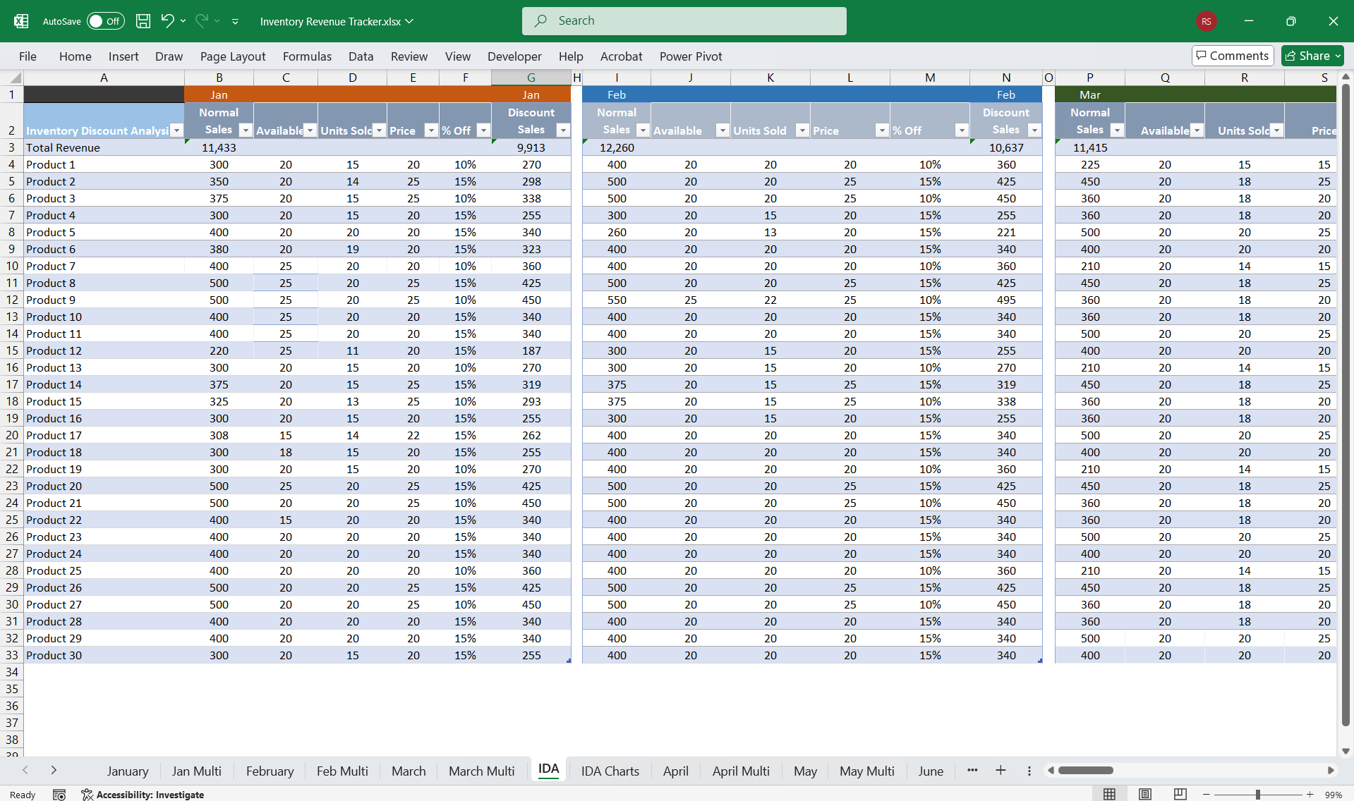Select row 3 header
The height and width of the screenshot is (801, 1354).
(12, 147)
